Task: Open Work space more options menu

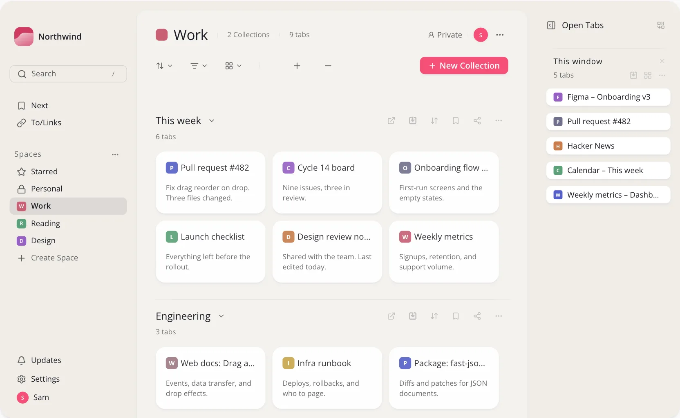Action: coord(500,35)
